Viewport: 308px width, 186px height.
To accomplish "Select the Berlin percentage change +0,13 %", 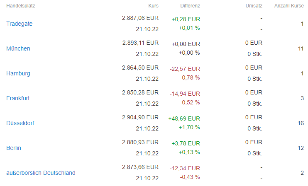I will [189, 152].
